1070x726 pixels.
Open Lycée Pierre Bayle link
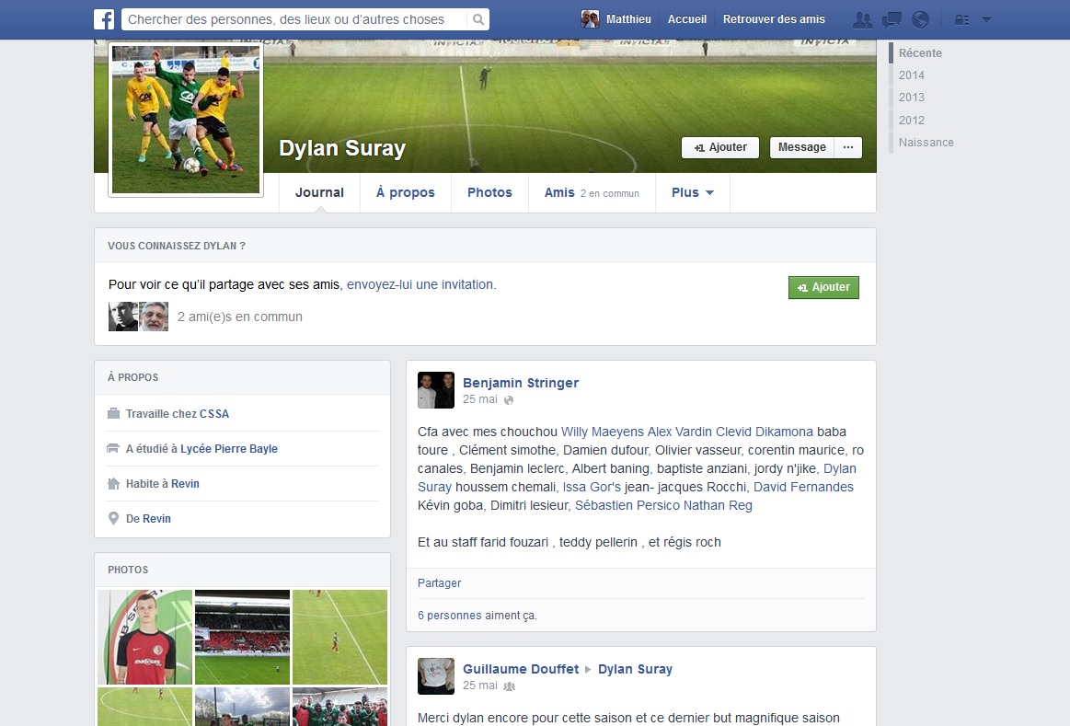(x=228, y=448)
